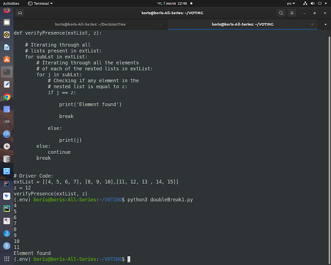Click the Activities button
The image size is (331, 265).
(x=11, y=3)
